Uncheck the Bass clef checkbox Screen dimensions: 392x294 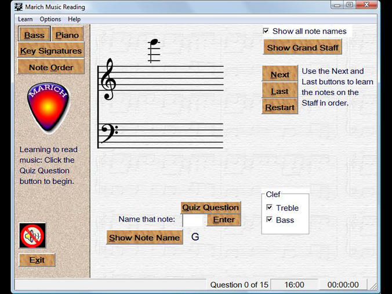pos(269,220)
